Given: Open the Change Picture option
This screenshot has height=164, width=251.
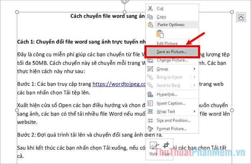Looking at the screenshot, I should click(172, 60).
